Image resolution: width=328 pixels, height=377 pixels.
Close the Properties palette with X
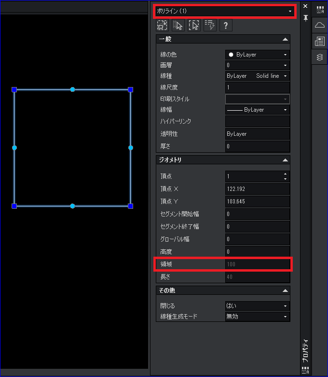305,6
